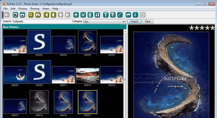Open photo info with the i icon

[135, 15]
